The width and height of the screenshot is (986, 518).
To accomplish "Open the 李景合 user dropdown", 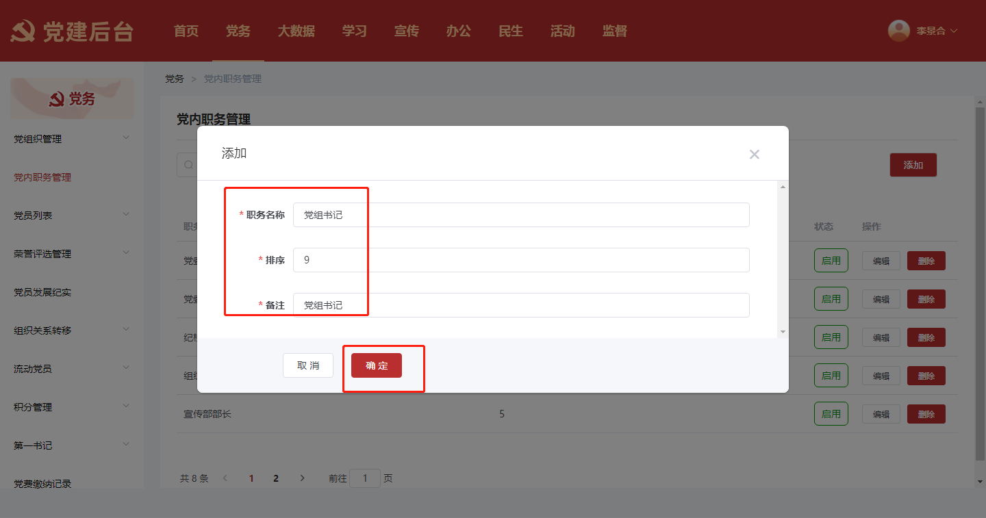I will [x=936, y=31].
